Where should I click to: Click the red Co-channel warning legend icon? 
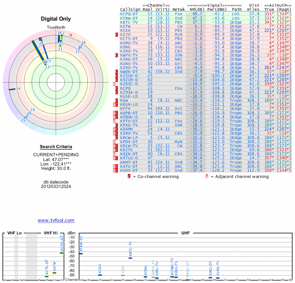pyautogui.click(x=129, y=177)
